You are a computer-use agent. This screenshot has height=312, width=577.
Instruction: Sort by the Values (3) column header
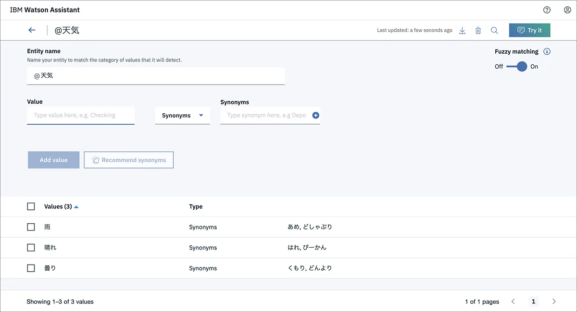[x=61, y=206]
